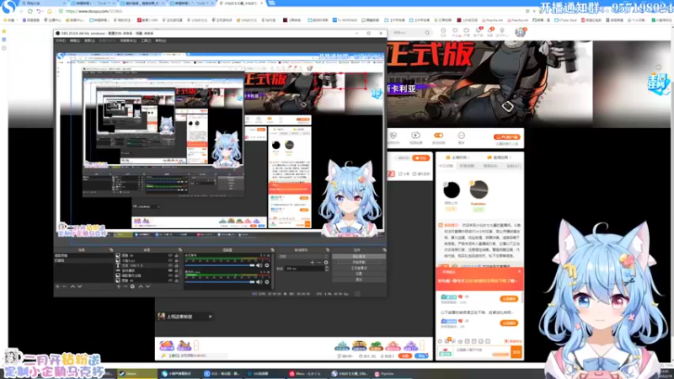Add a new scene in OBS Scenes panel
Viewport: 674px width, 379px height.
(x=57, y=286)
